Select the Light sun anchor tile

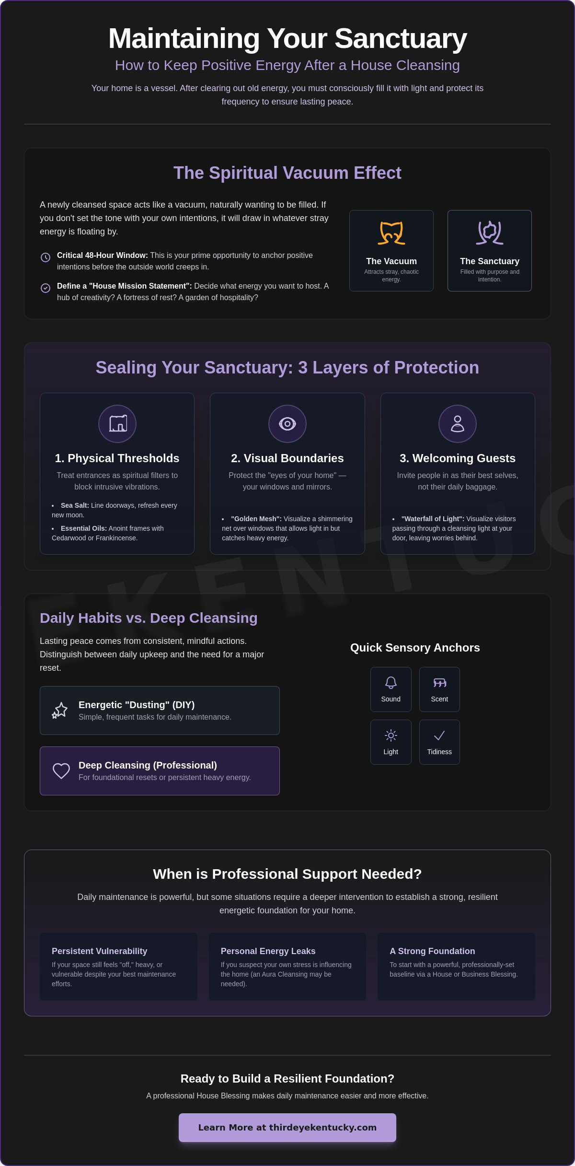391,742
